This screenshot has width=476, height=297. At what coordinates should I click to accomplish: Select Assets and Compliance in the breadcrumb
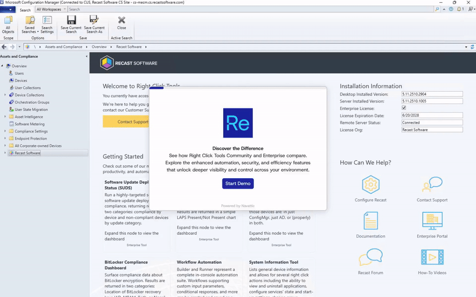pyautogui.click(x=64, y=47)
